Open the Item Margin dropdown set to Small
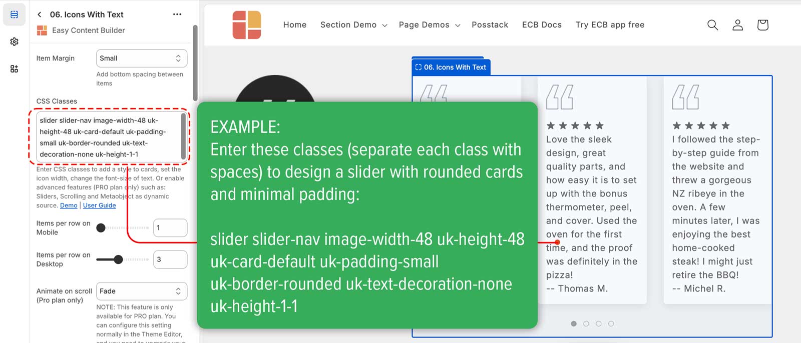The height and width of the screenshot is (343, 801). pos(142,58)
